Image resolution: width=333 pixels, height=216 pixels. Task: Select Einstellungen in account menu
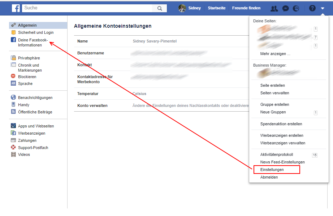click(x=272, y=170)
